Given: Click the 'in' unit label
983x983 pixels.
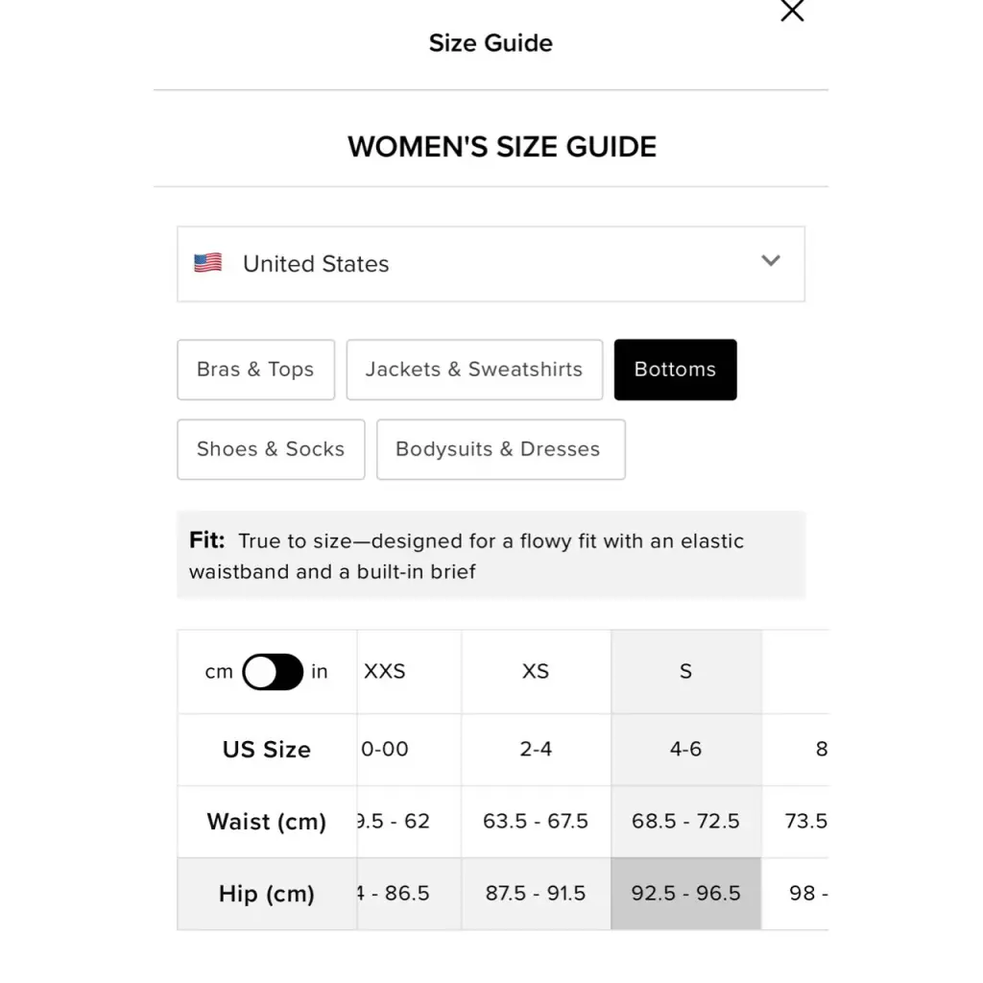Looking at the screenshot, I should [x=320, y=671].
